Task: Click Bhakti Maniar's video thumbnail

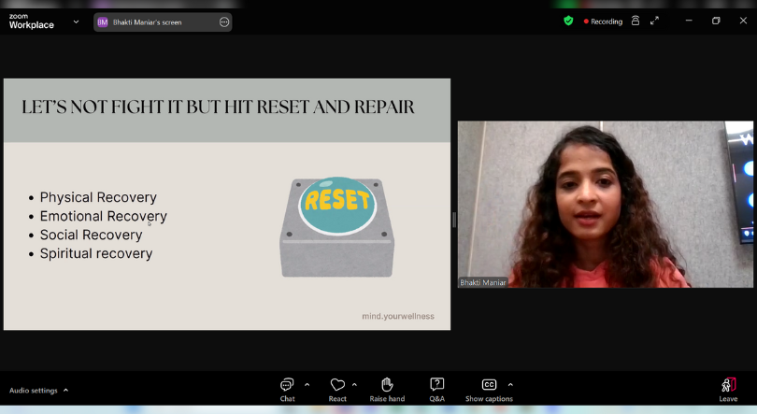Action: [x=605, y=204]
